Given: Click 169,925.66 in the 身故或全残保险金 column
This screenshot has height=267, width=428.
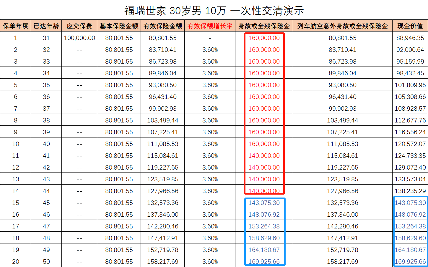Looking at the screenshot, I should click(264, 262).
